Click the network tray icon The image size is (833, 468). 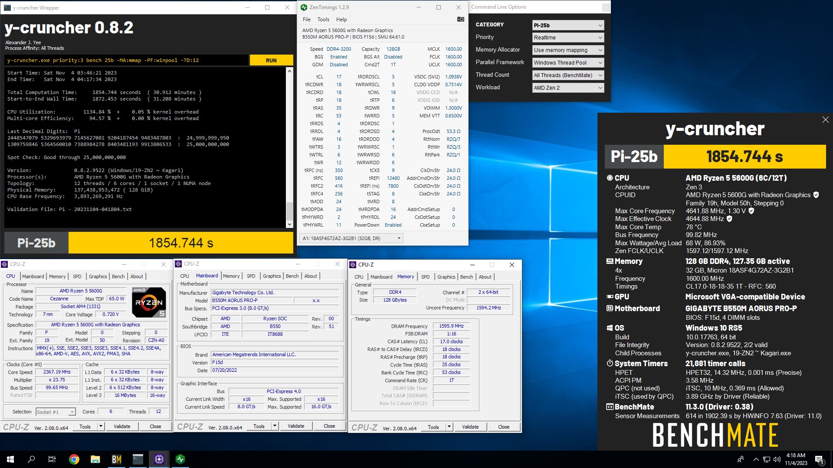767,459
